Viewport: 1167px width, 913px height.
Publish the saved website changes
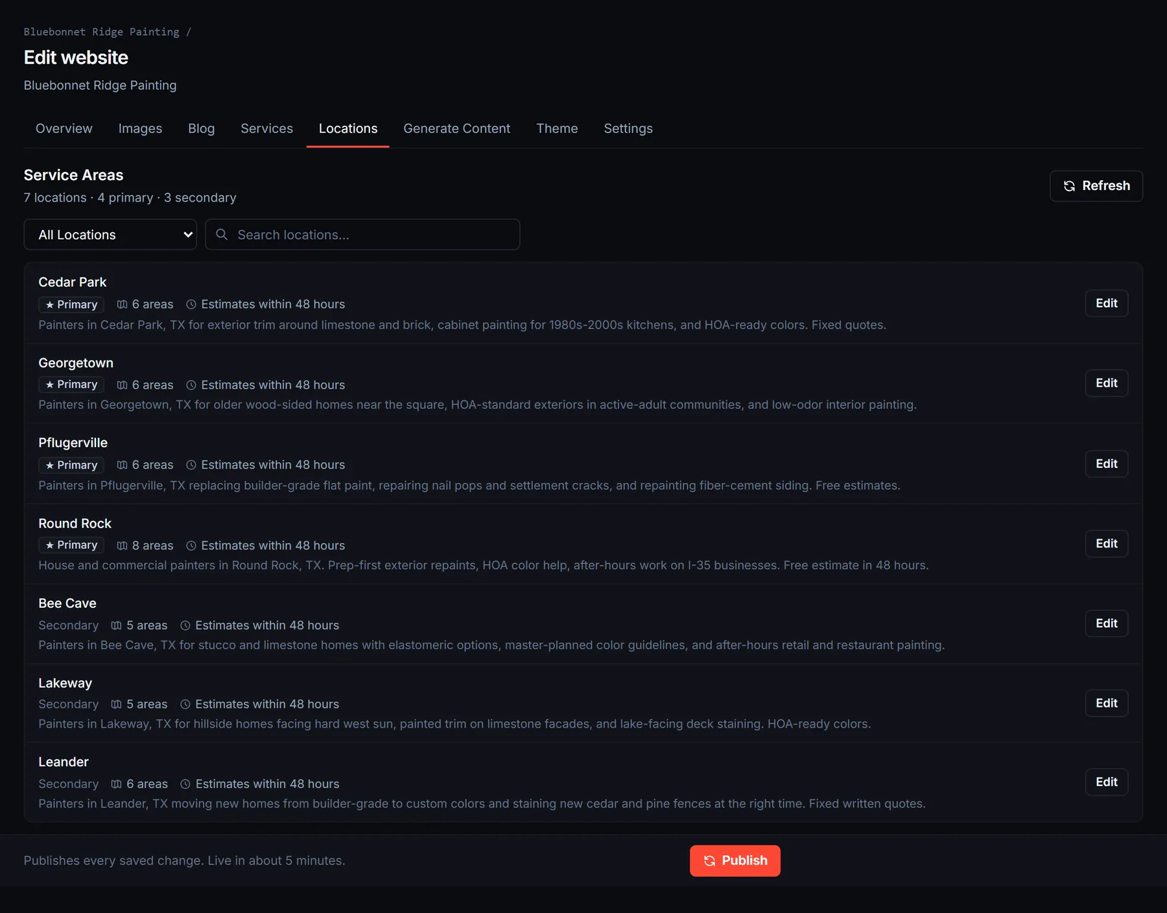[x=735, y=861]
